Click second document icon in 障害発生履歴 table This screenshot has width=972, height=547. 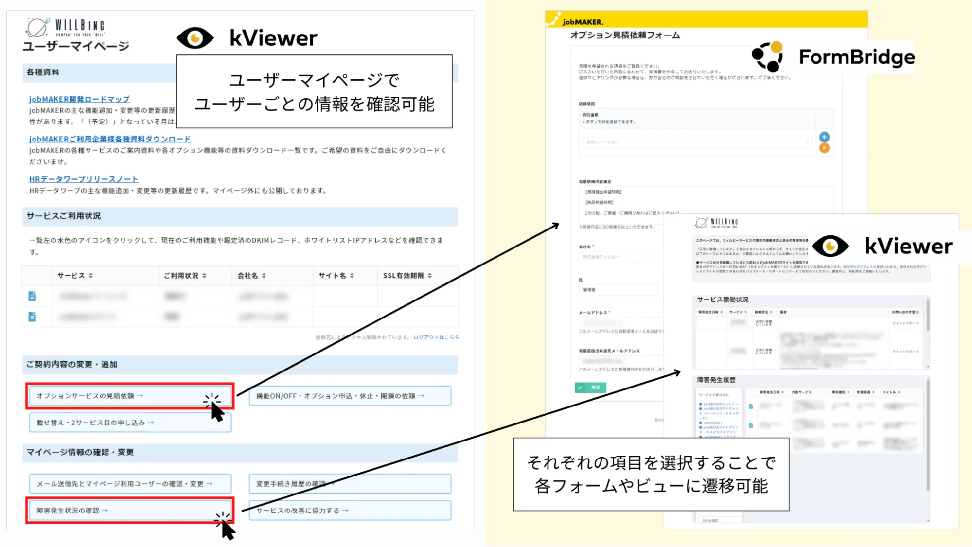click(751, 425)
